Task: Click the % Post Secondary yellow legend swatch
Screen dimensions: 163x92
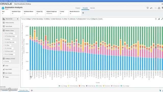Action: [69, 86]
